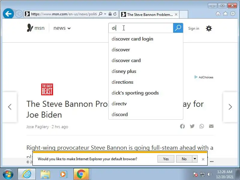The height and width of the screenshot is (180, 240).
Task: Click the blue web search button
Action: [x=178, y=28]
